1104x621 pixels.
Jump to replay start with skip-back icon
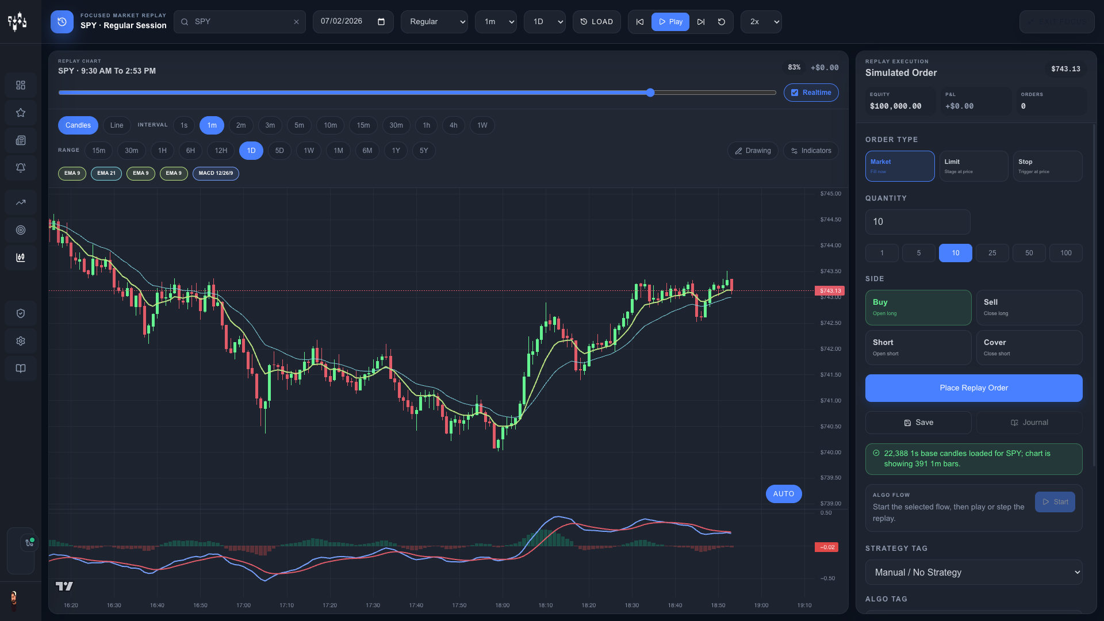(640, 22)
